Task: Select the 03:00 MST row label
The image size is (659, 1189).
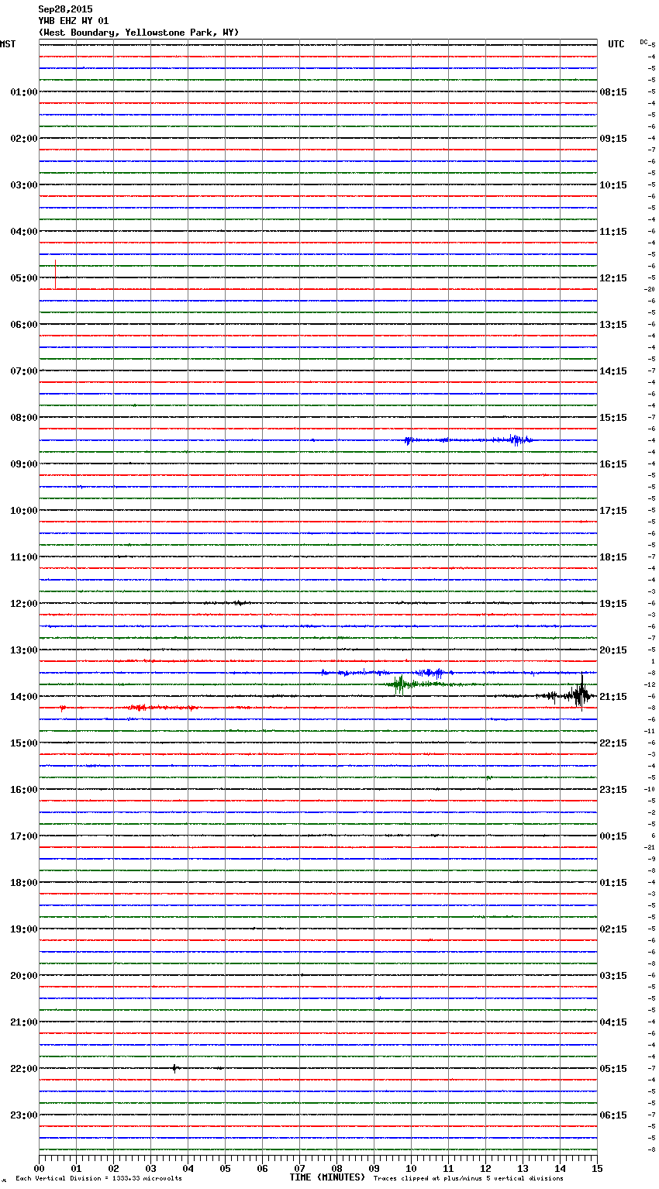Action: click(x=23, y=185)
